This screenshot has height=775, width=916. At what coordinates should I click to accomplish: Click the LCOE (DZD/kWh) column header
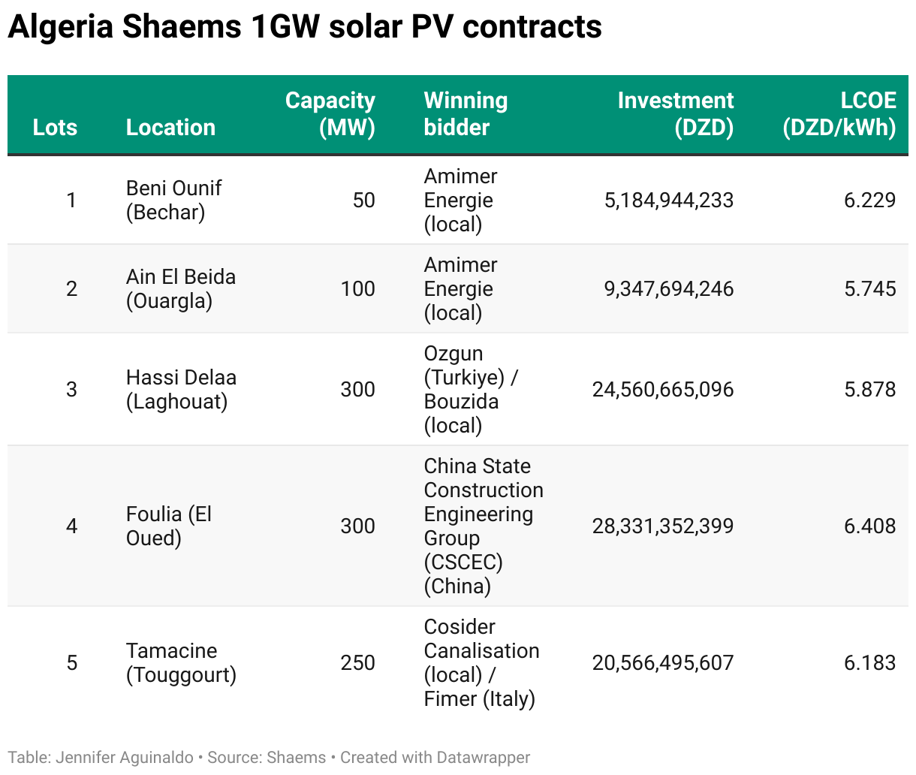pyautogui.click(x=839, y=114)
